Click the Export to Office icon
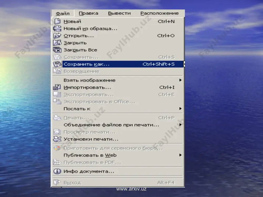Image resolution: width=263 pixels, height=197 pixels. click(x=57, y=101)
